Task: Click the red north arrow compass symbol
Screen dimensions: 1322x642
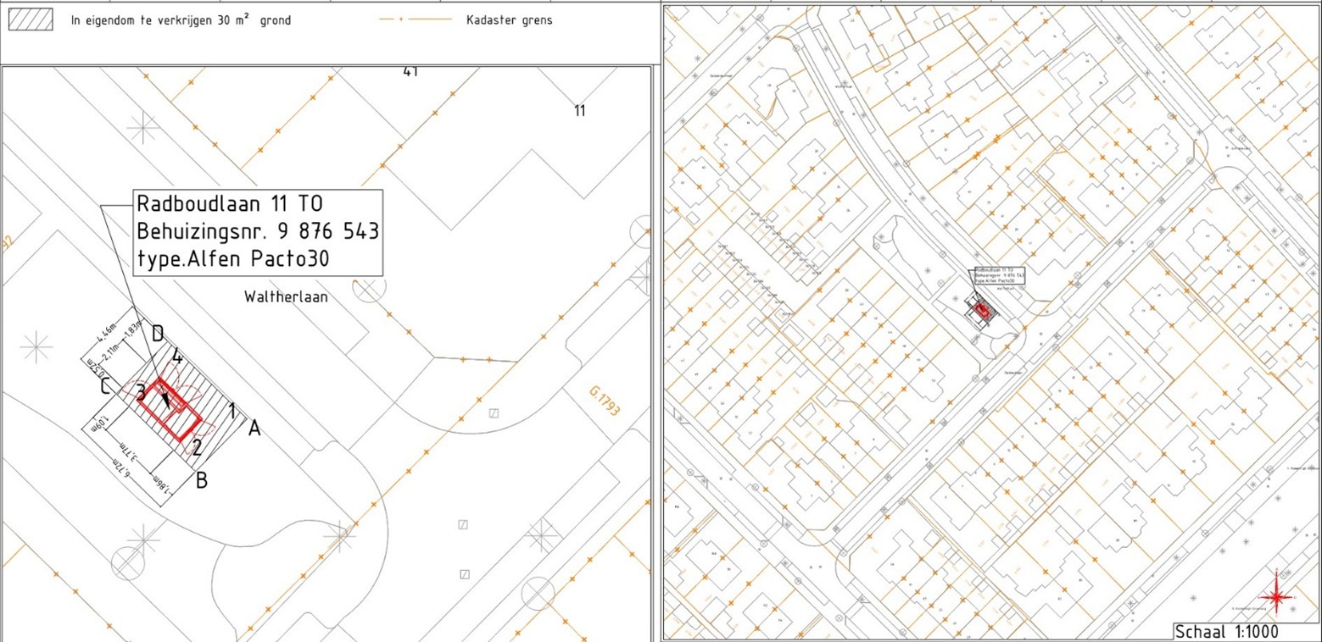Action: [1281, 596]
